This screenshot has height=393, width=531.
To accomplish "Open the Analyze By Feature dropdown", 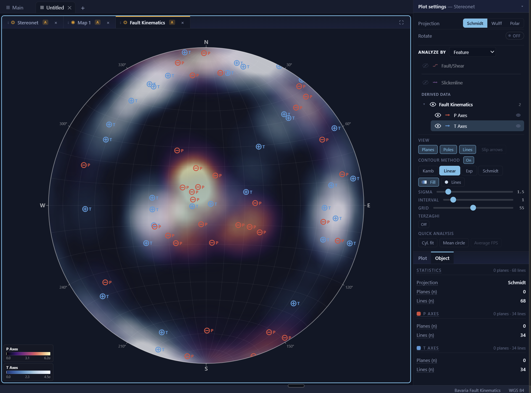I will (x=473, y=52).
